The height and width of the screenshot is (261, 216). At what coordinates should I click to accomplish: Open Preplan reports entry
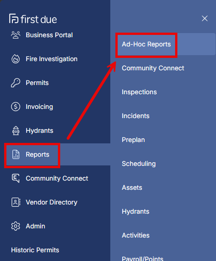pyautogui.click(x=133, y=140)
